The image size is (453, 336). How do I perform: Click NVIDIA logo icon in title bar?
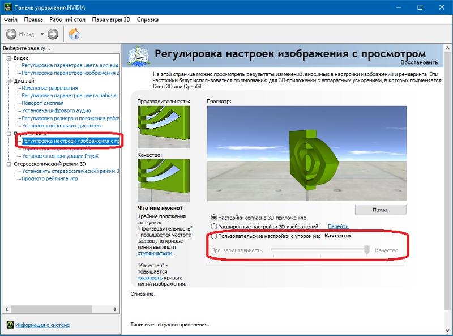click(x=7, y=7)
